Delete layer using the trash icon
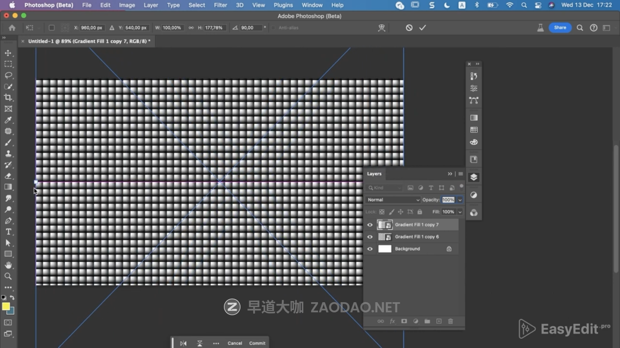 [x=450, y=322]
